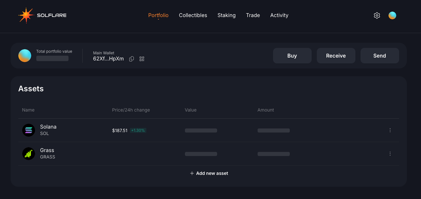Open the Trade tab
Image resolution: width=421 pixels, height=199 pixels.
coord(253,15)
